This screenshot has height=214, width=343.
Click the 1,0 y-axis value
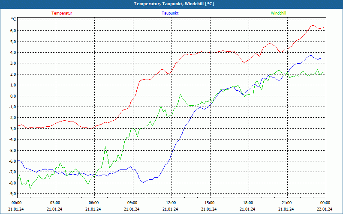click(x=13, y=85)
